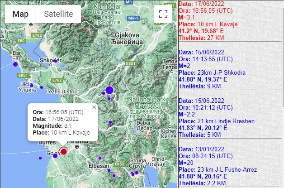The width and height of the screenshot is (284, 188).
Task: Switch the map to Satellite view
Action: click(58, 14)
